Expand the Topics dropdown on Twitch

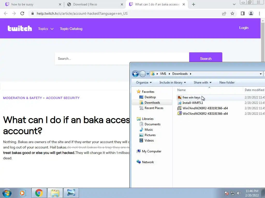tap(46, 29)
